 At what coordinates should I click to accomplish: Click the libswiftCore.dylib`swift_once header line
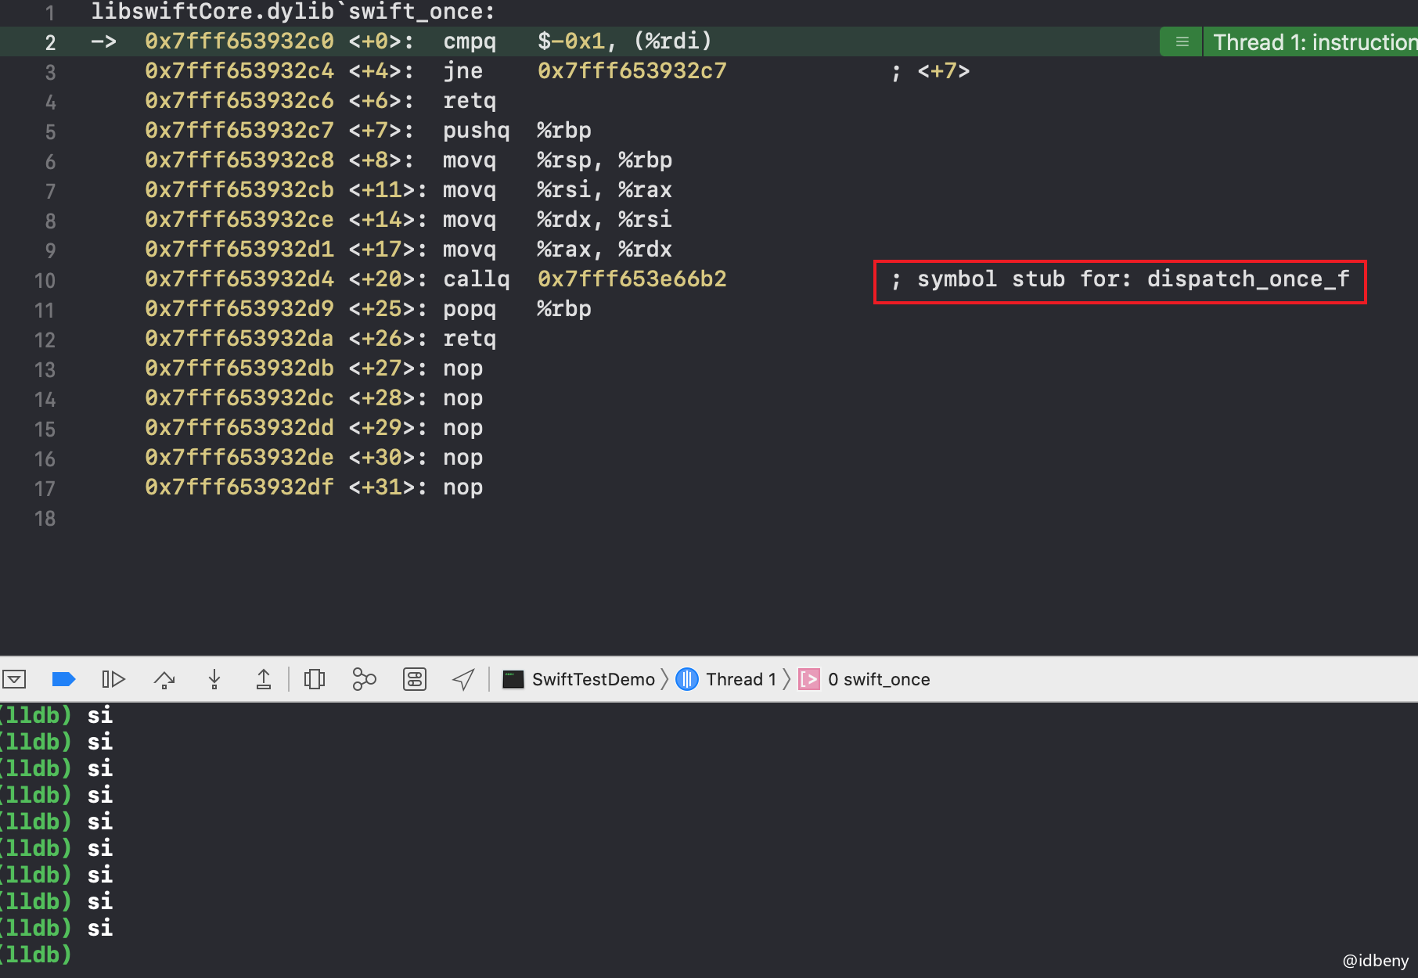(x=293, y=12)
